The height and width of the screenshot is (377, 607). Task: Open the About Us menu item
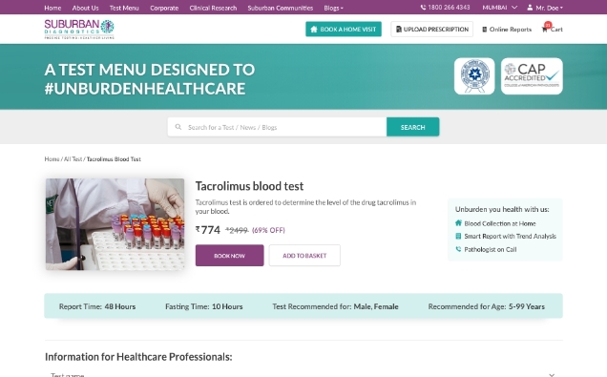pyautogui.click(x=85, y=8)
